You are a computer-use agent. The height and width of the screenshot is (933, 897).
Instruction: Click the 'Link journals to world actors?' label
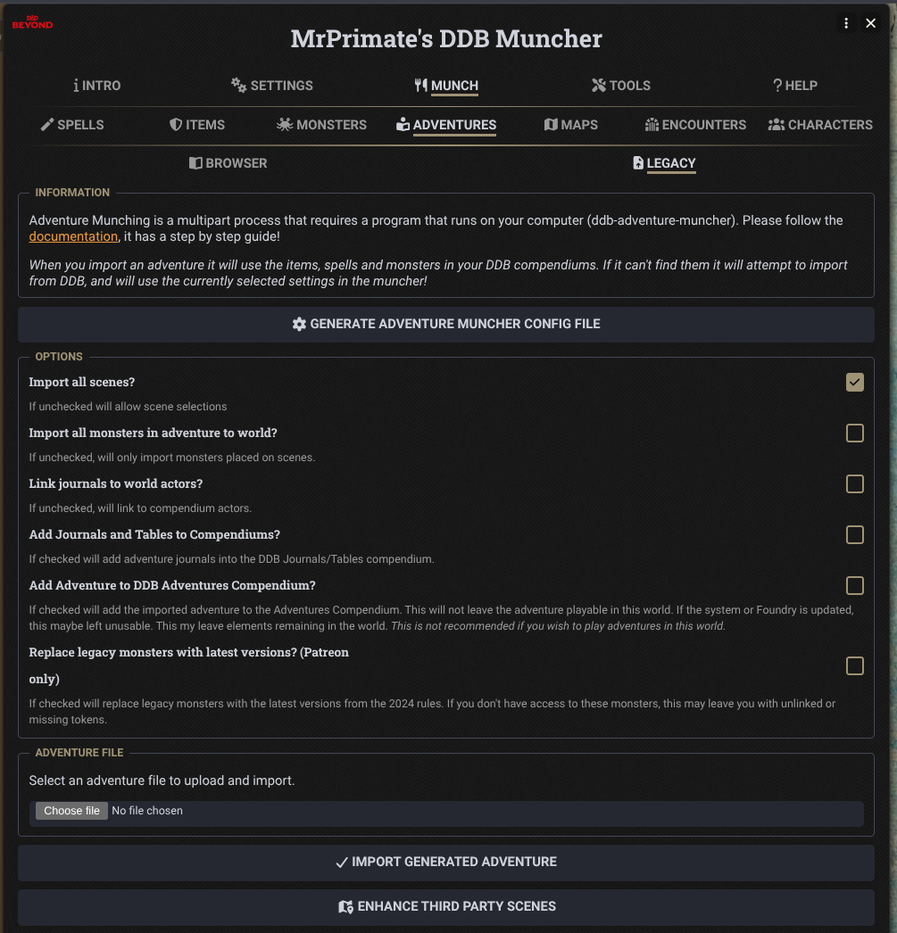[116, 483]
